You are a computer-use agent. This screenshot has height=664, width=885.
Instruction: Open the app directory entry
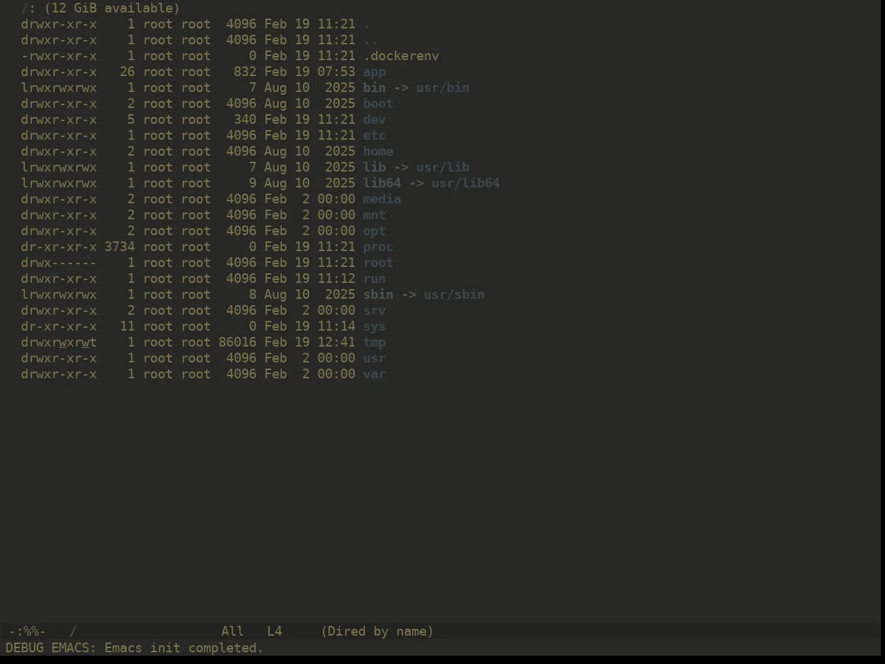(x=374, y=72)
